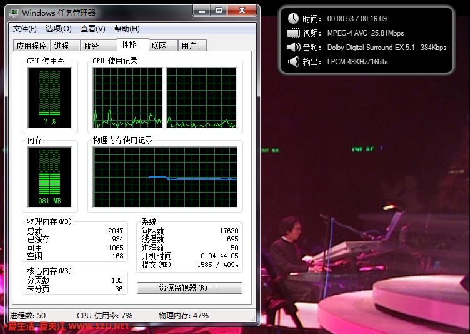Click the 开机时间 value 0:04:44:05

[x=220, y=256]
